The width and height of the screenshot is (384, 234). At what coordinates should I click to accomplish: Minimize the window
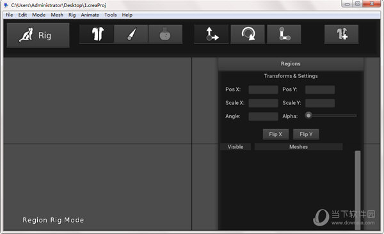[347, 4]
